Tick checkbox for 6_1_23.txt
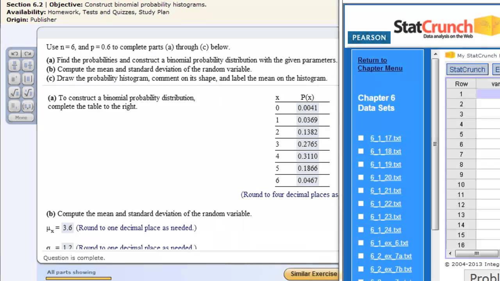Viewport: 500px width, 281px height. (361, 217)
